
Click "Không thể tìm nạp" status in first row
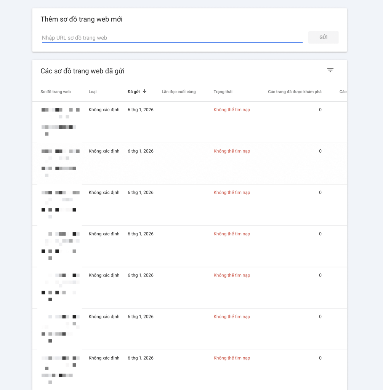232,110
